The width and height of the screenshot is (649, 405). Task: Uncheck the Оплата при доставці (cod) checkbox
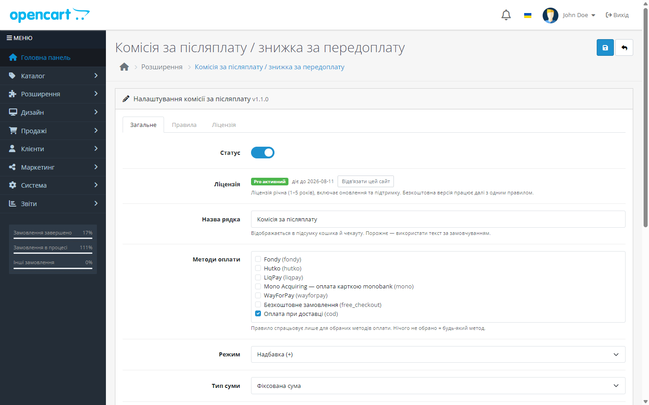(258, 314)
